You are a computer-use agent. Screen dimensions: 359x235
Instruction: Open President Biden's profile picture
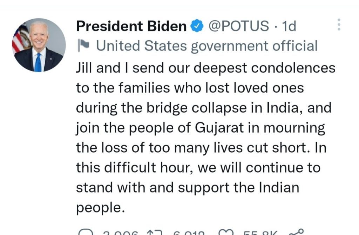[39, 45]
